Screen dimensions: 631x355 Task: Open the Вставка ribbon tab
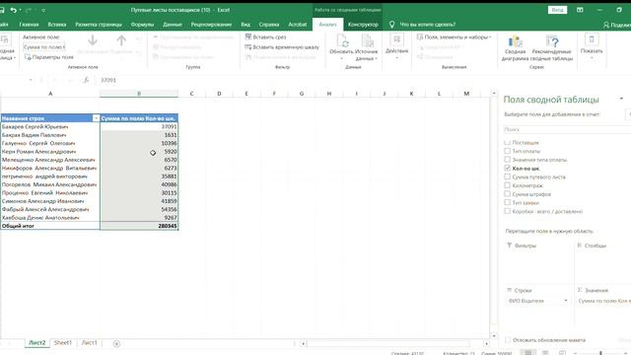pyautogui.click(x=57, y=25)
